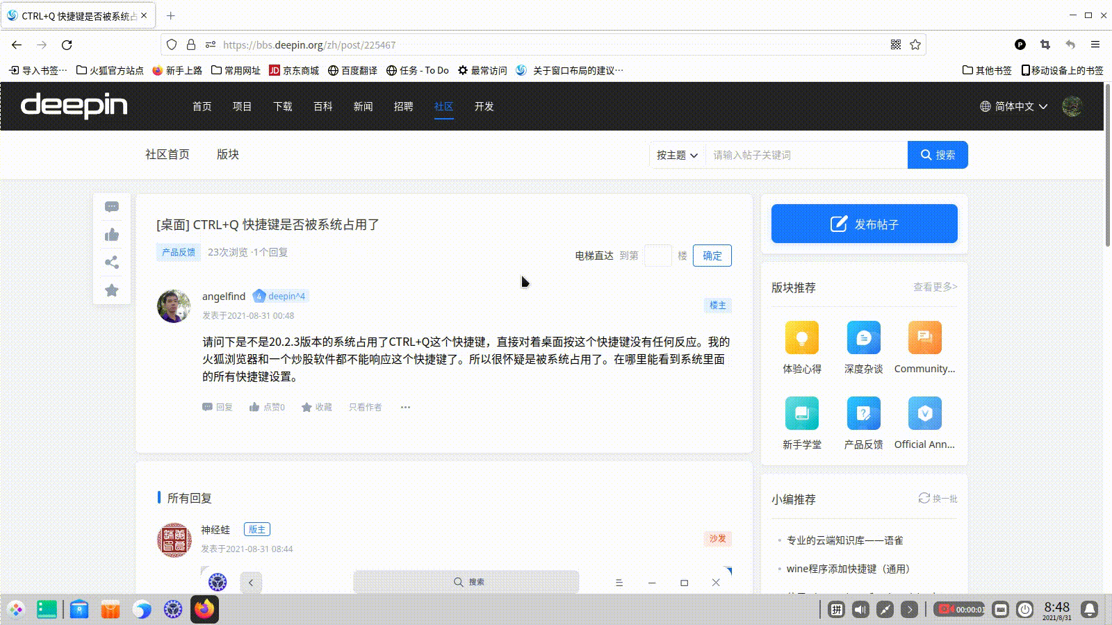
Task: Click the star favorite icon in left sidebar
Action: pyautogui.click(x=112, y=290)
